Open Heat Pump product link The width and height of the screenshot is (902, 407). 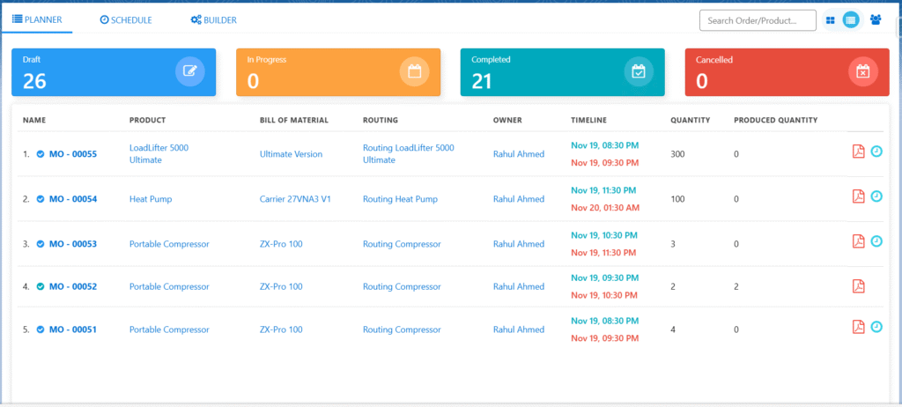151,199
